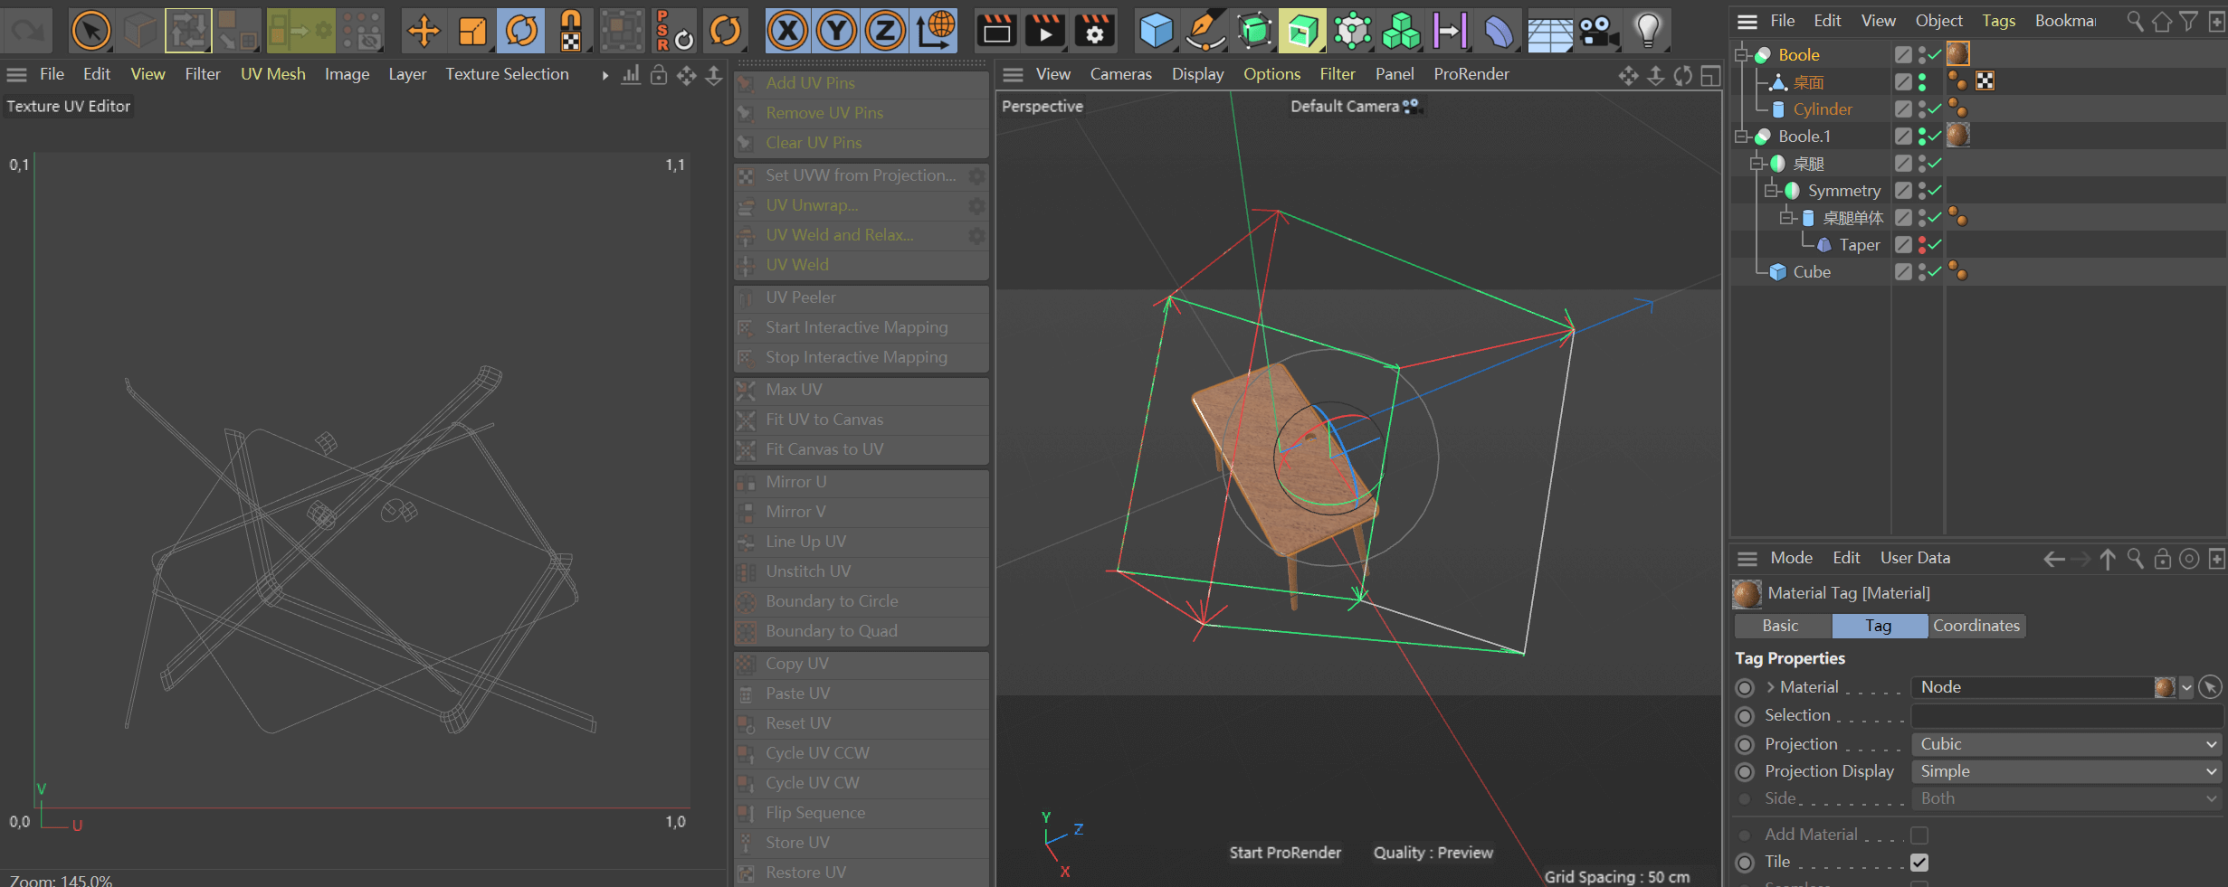
Task: Toggle the world coordinate system icon
Action: 936,32
